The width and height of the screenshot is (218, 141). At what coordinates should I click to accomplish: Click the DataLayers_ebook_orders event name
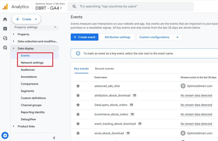click(111, 105)
